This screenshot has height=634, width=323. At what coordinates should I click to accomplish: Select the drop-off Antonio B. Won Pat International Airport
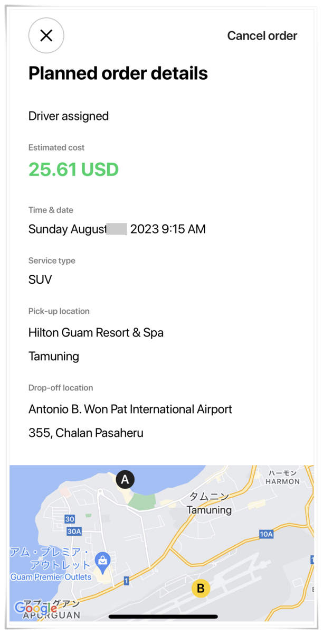[130, 409]
